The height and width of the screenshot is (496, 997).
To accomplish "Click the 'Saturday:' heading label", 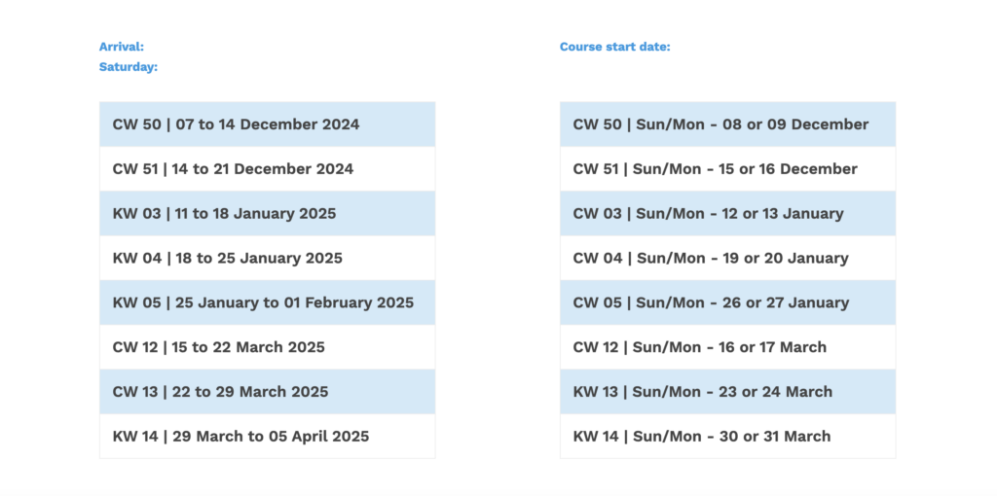I will tap(129, 67).
